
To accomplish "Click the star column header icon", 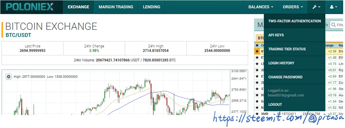I will [x=257, y=45].
